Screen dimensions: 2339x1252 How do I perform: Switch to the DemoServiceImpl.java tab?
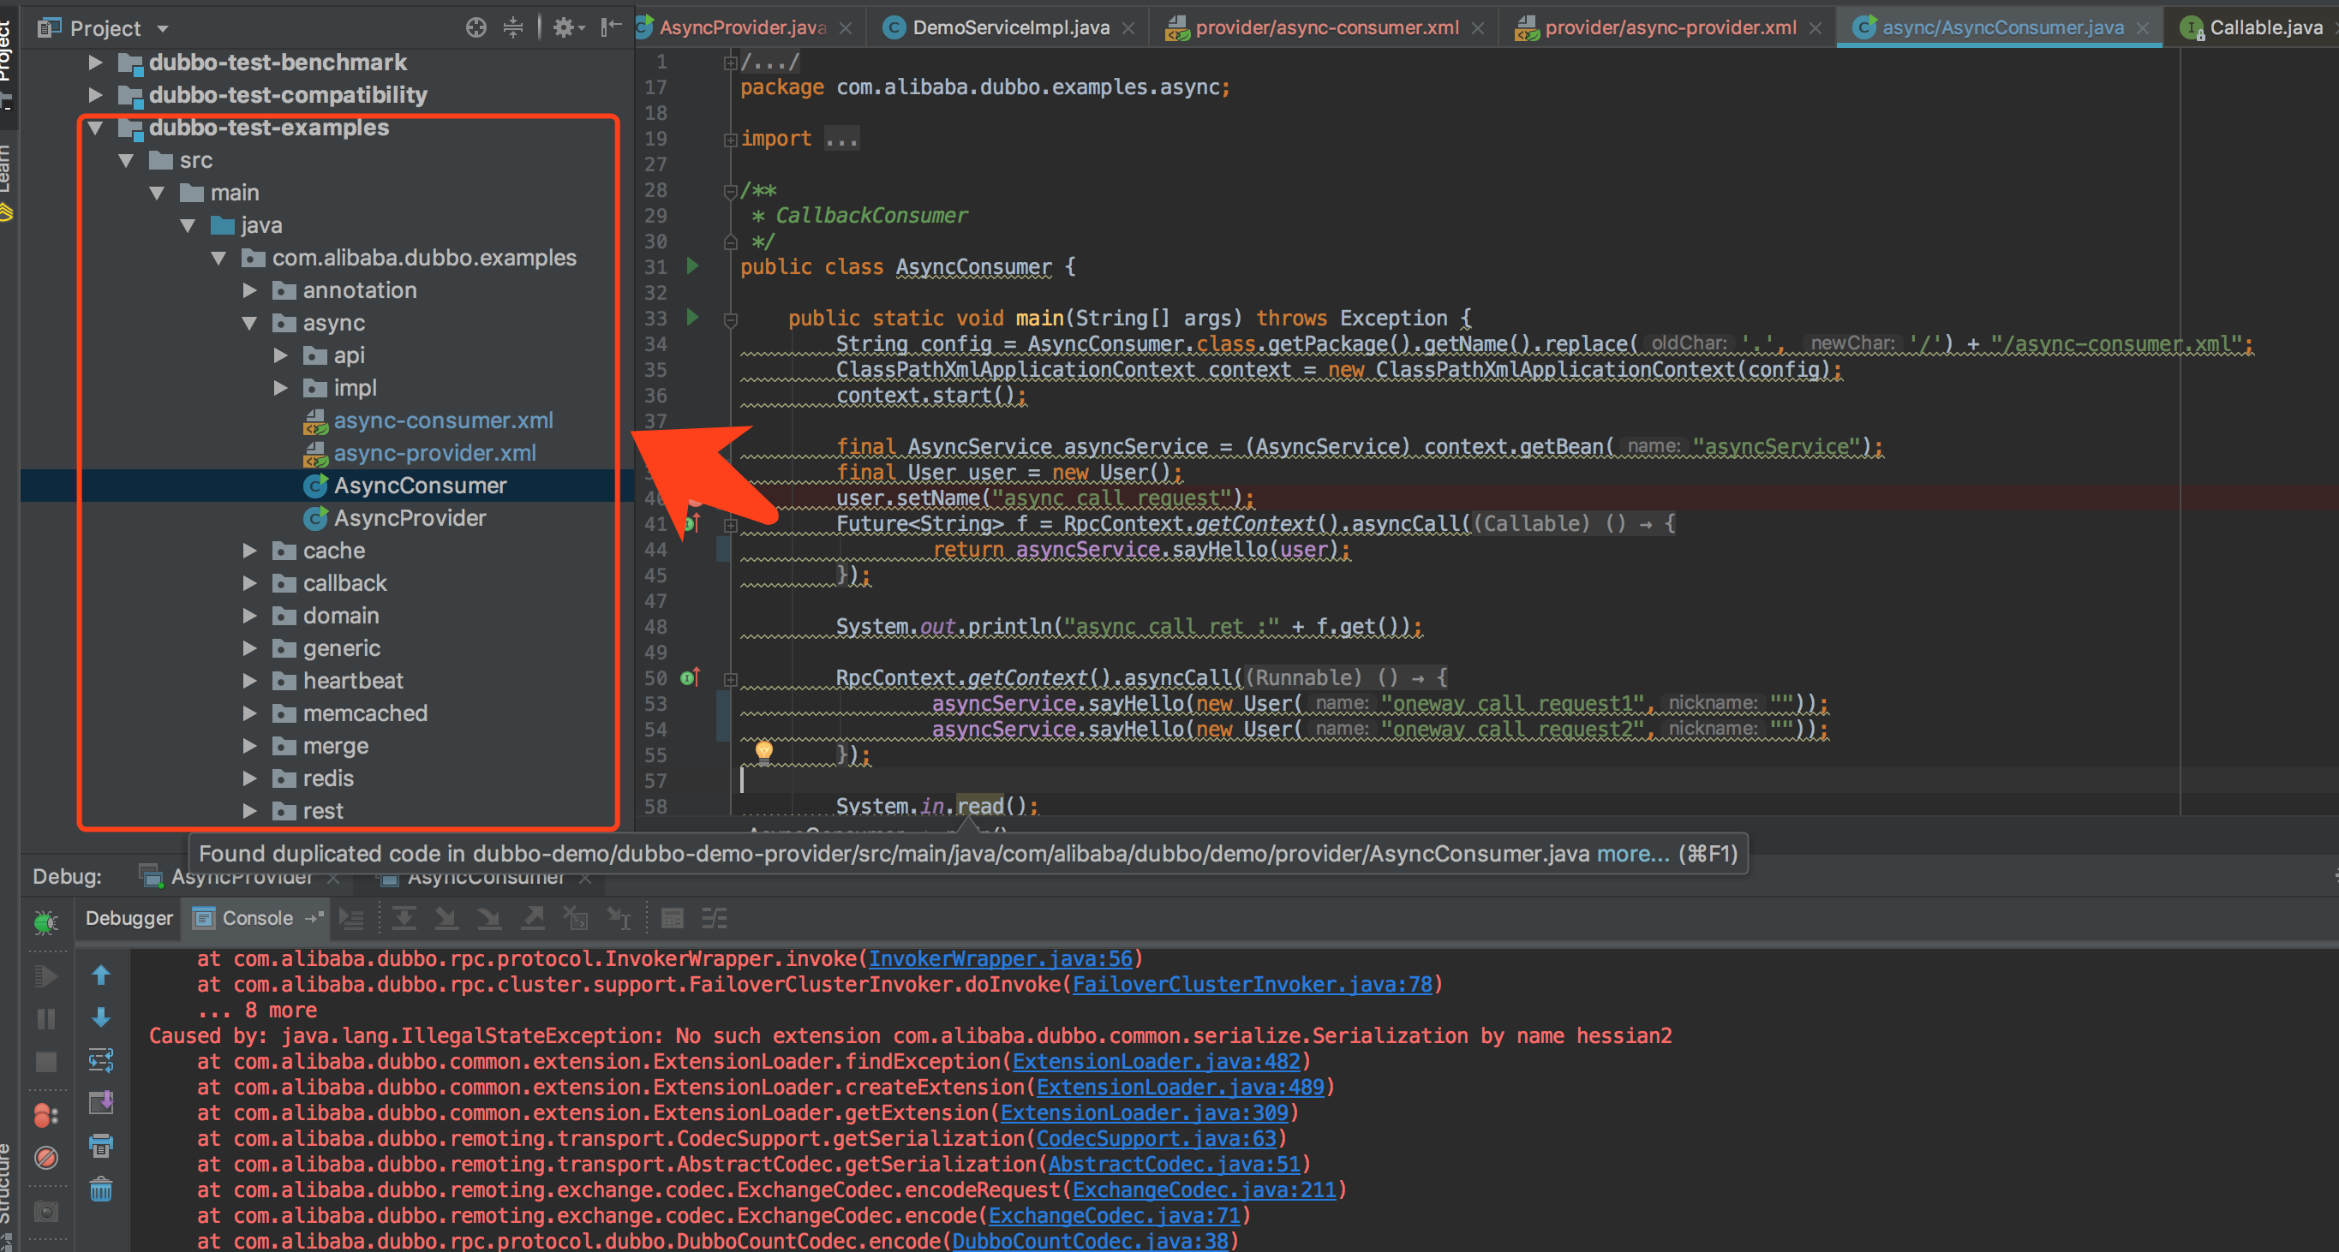(x=1009, y=27)
